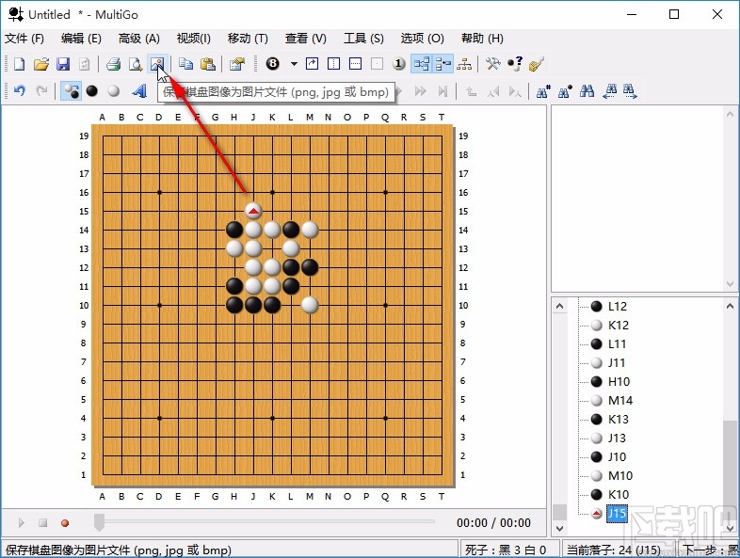Viewport: 740px width, 558px height.
Task: Open 视频(I) menu
Action: point(194,39)
